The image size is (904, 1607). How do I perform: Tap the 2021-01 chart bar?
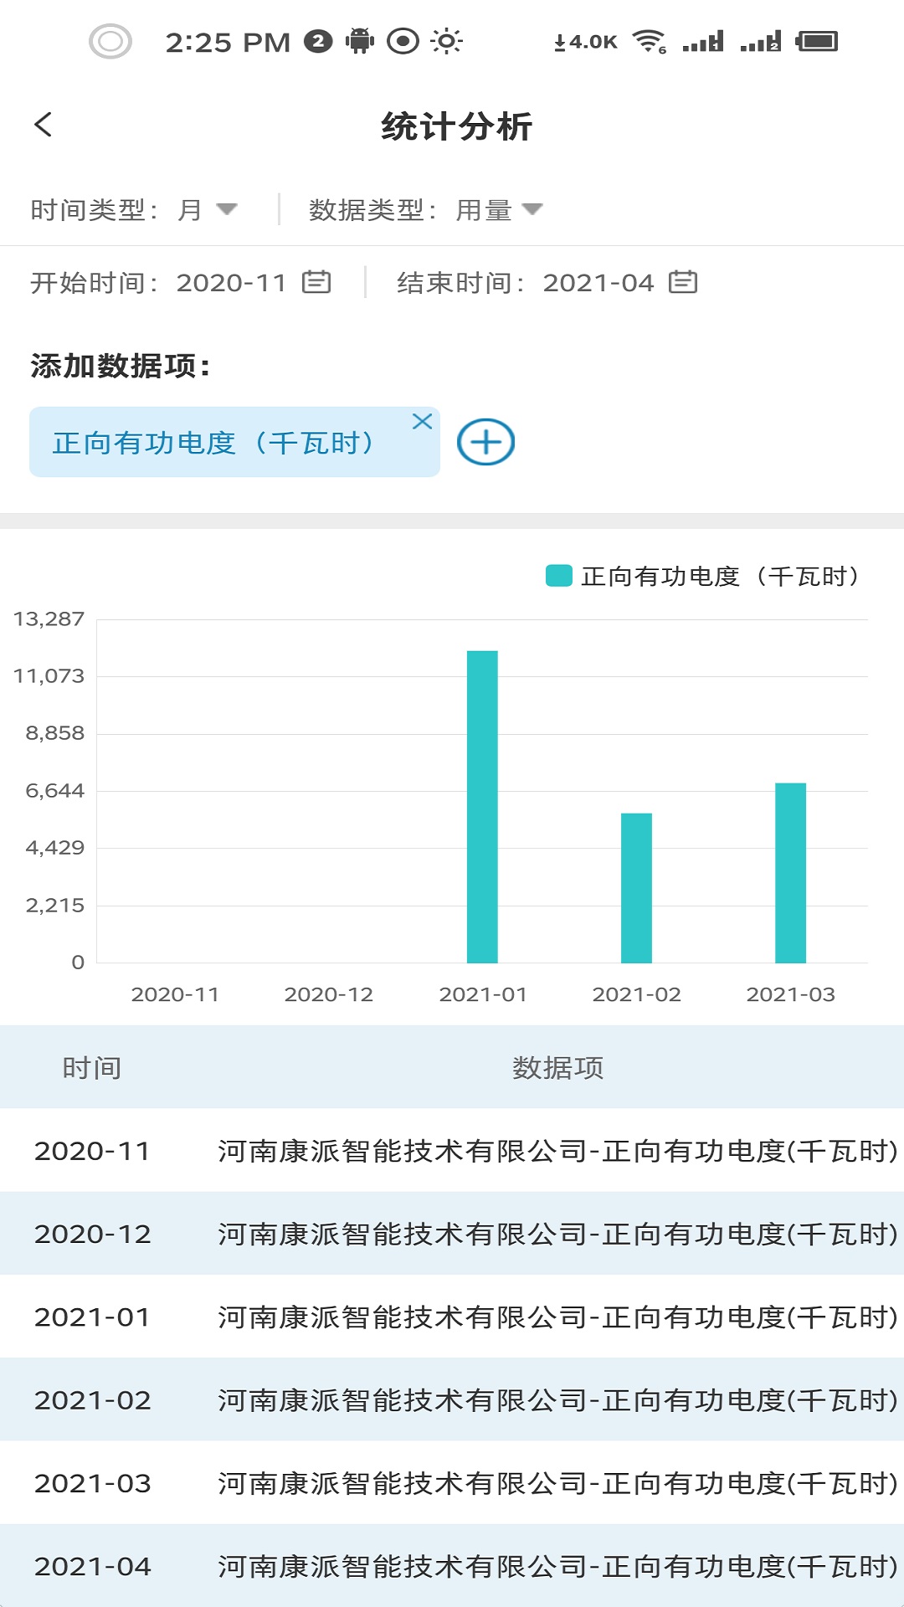482,807
